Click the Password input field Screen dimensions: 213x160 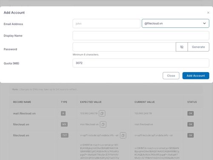(124, 47)
